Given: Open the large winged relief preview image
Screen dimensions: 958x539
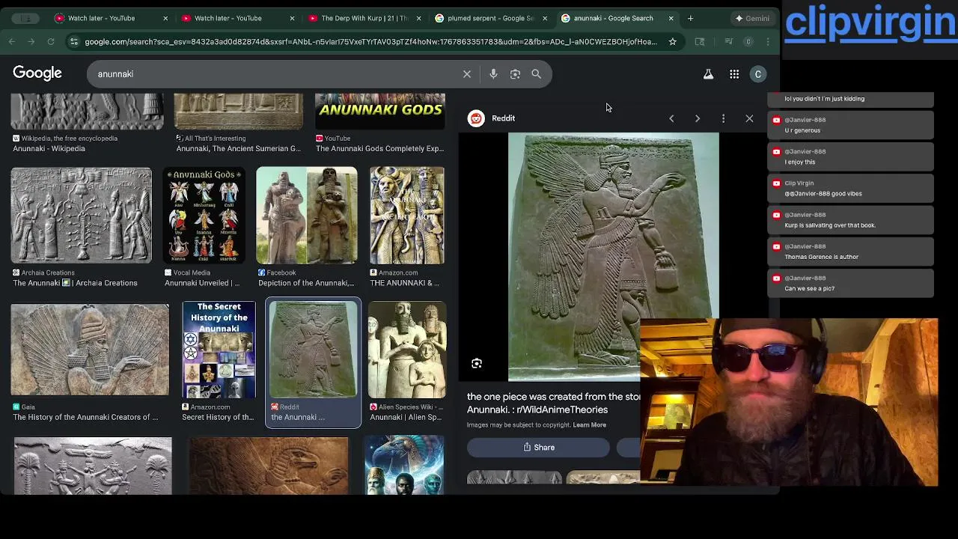Looking at the screenshot, I should click(613, 257).
